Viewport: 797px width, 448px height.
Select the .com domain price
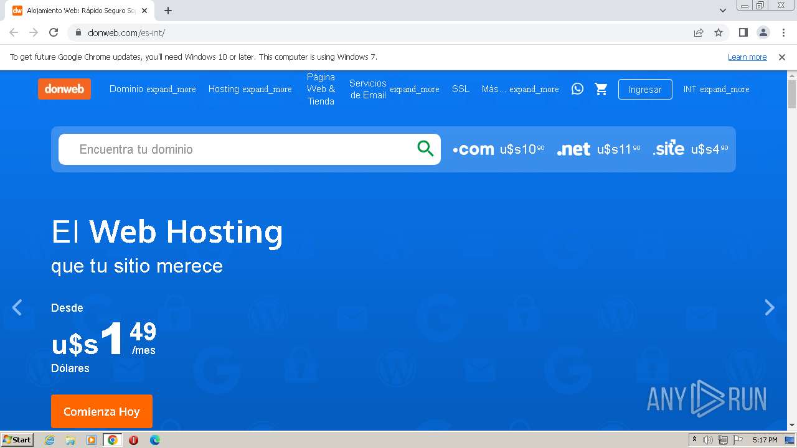point(499,149)
